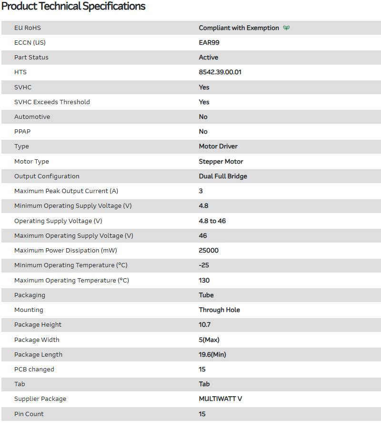Click the Motor Driver type value
381x428 pixels.
coord(218,146)
